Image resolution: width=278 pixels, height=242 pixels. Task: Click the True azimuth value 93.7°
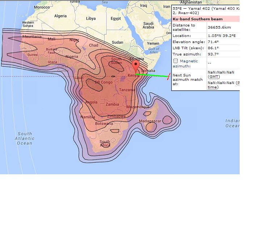tap(213, 54)
